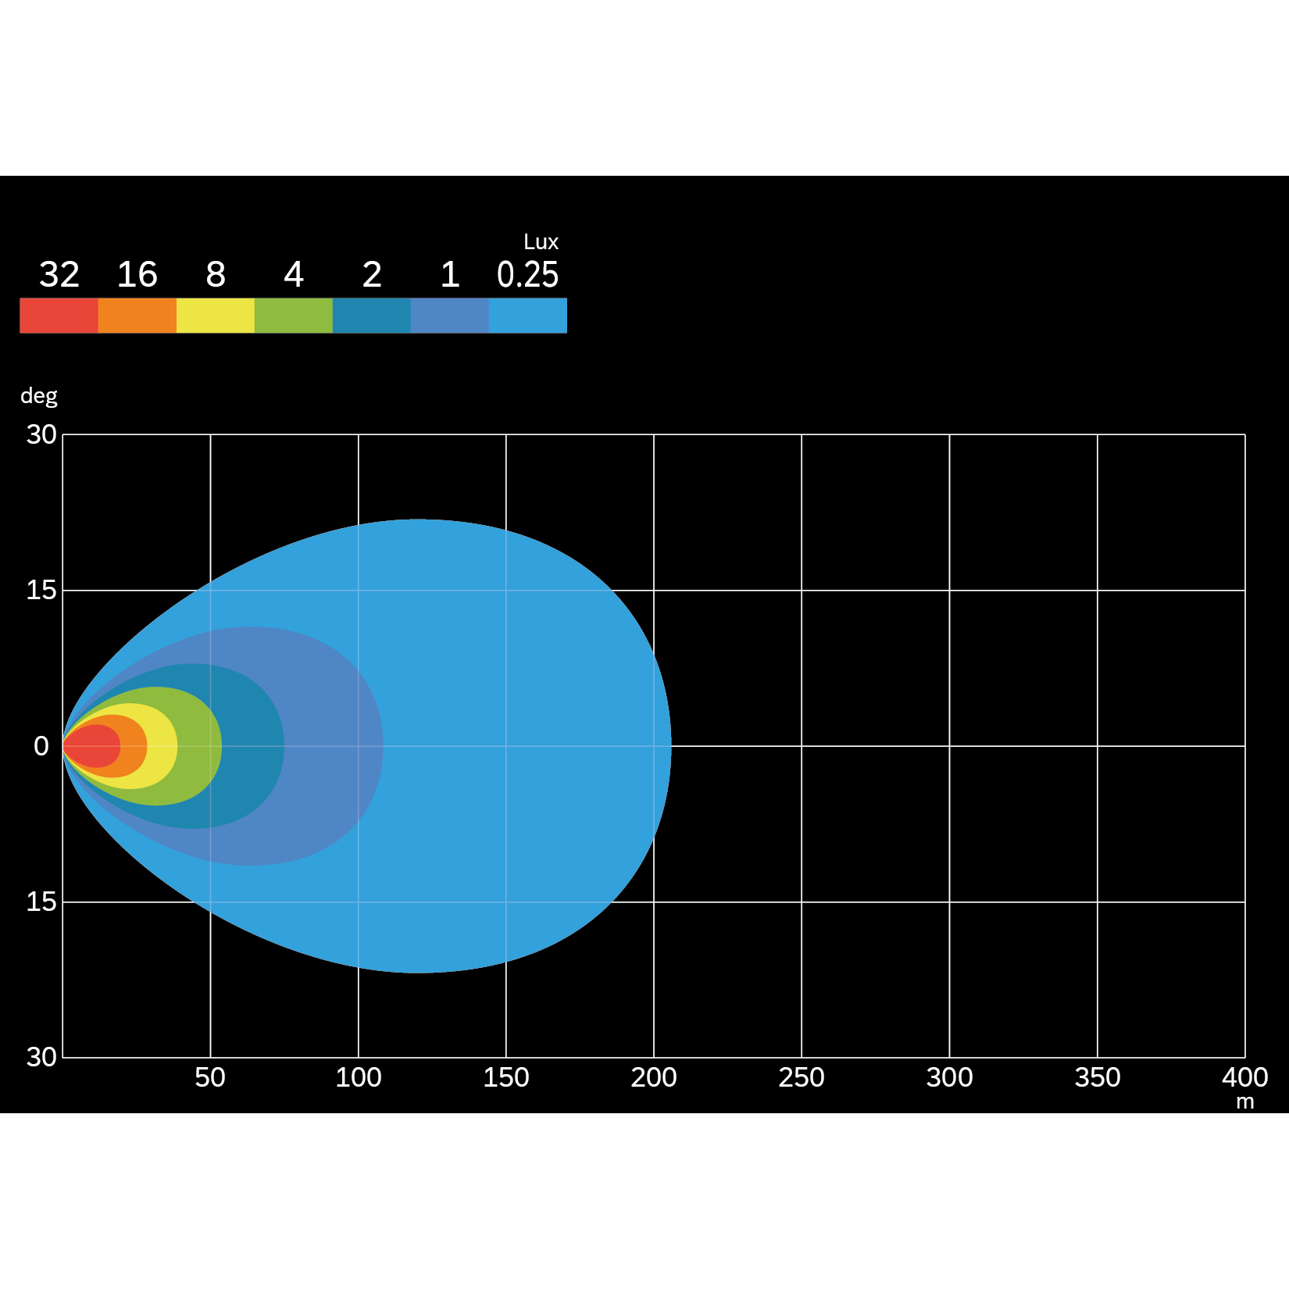The height and width of the screenshot is (1289, 1289).
Task: Select the 350 tick label on distance axis
Action: pyautogui.click(x=1097, y=1077)
